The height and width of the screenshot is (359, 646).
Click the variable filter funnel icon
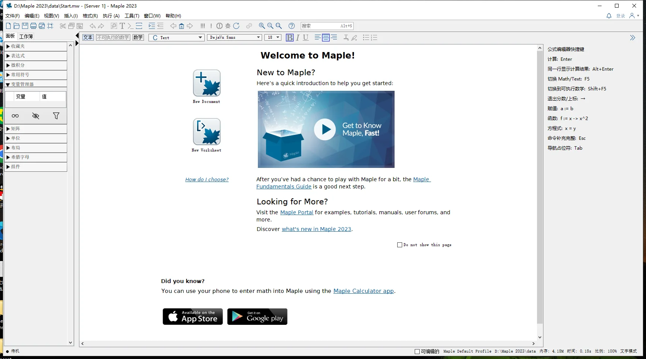pos(56,116)
